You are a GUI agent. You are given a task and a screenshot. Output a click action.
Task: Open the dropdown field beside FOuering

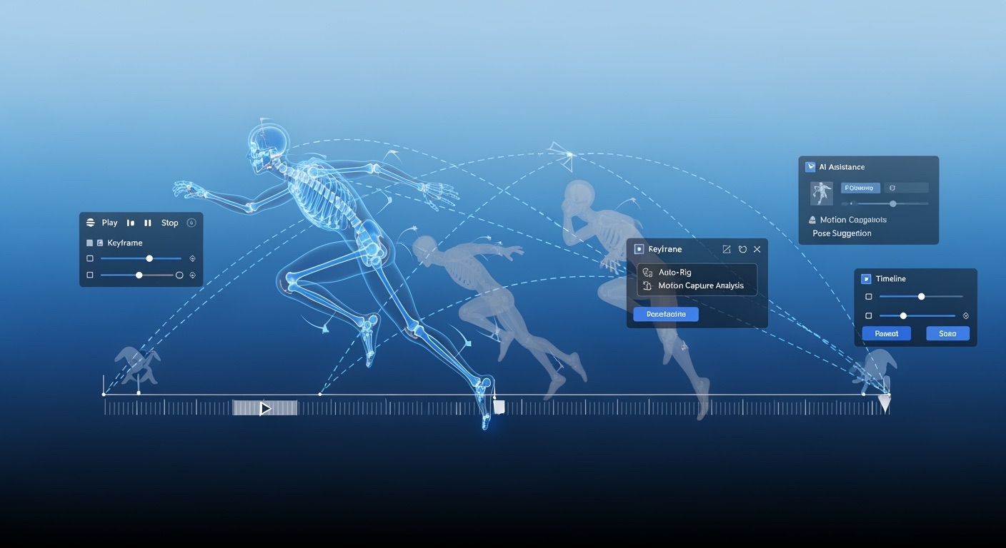click(906, 188)
